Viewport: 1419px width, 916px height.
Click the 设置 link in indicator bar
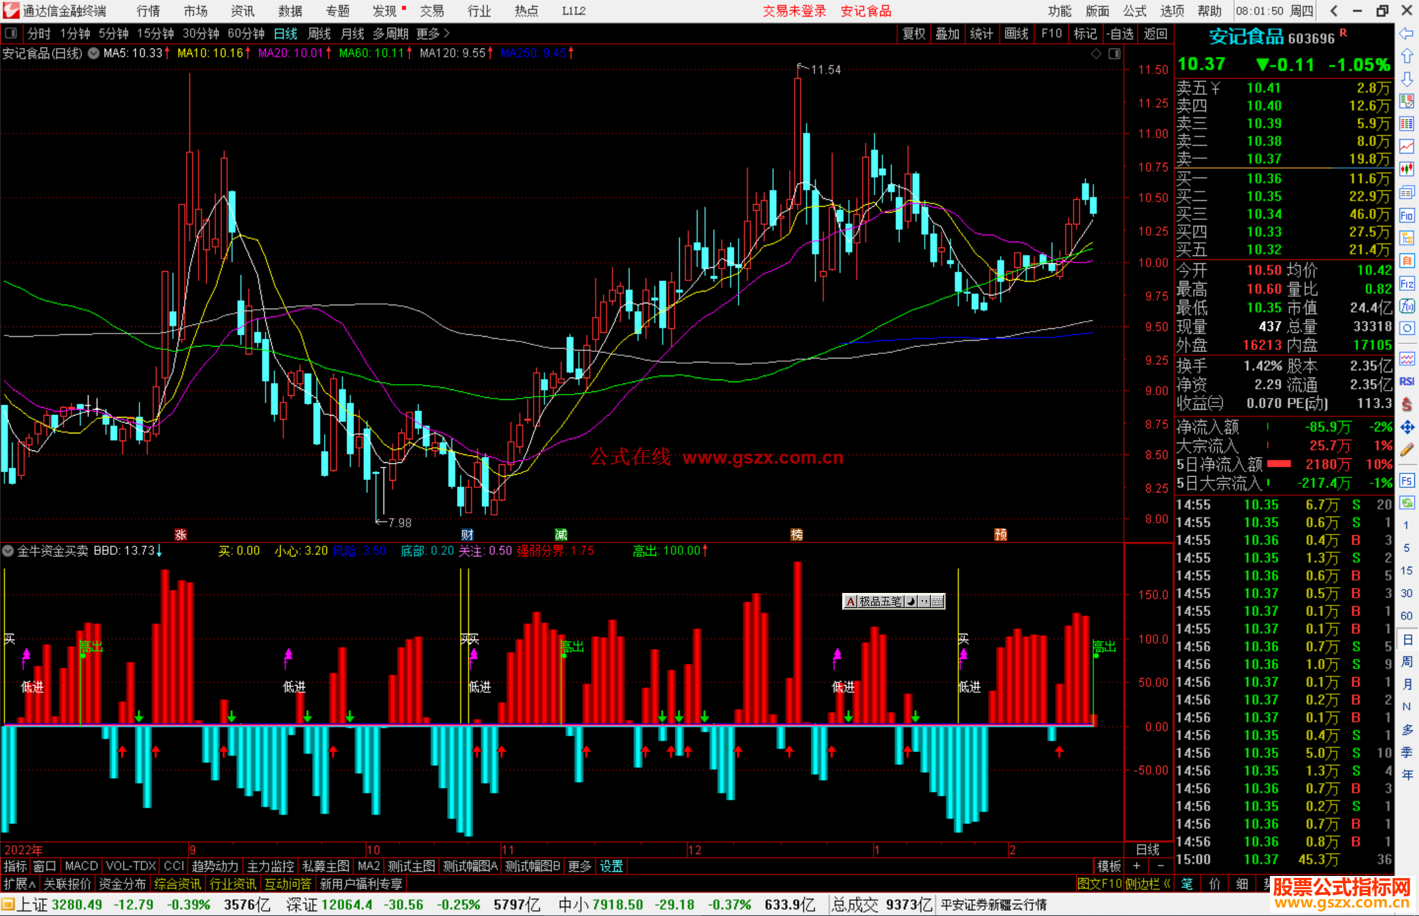pos(611,866)
